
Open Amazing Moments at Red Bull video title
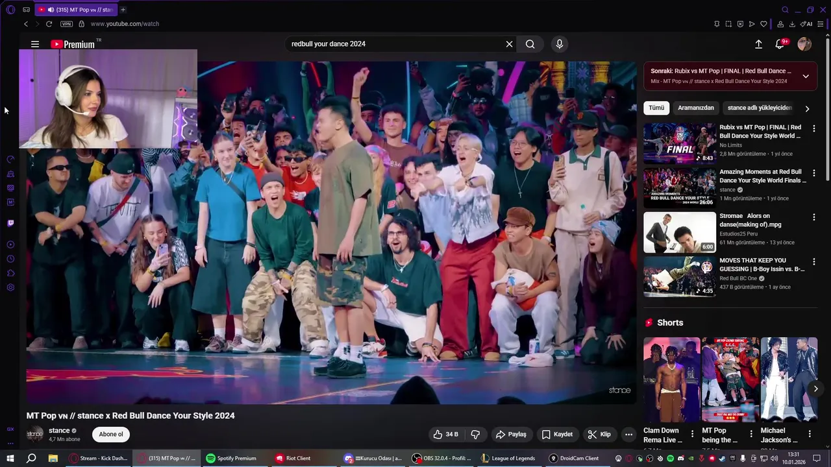(763, 176)
